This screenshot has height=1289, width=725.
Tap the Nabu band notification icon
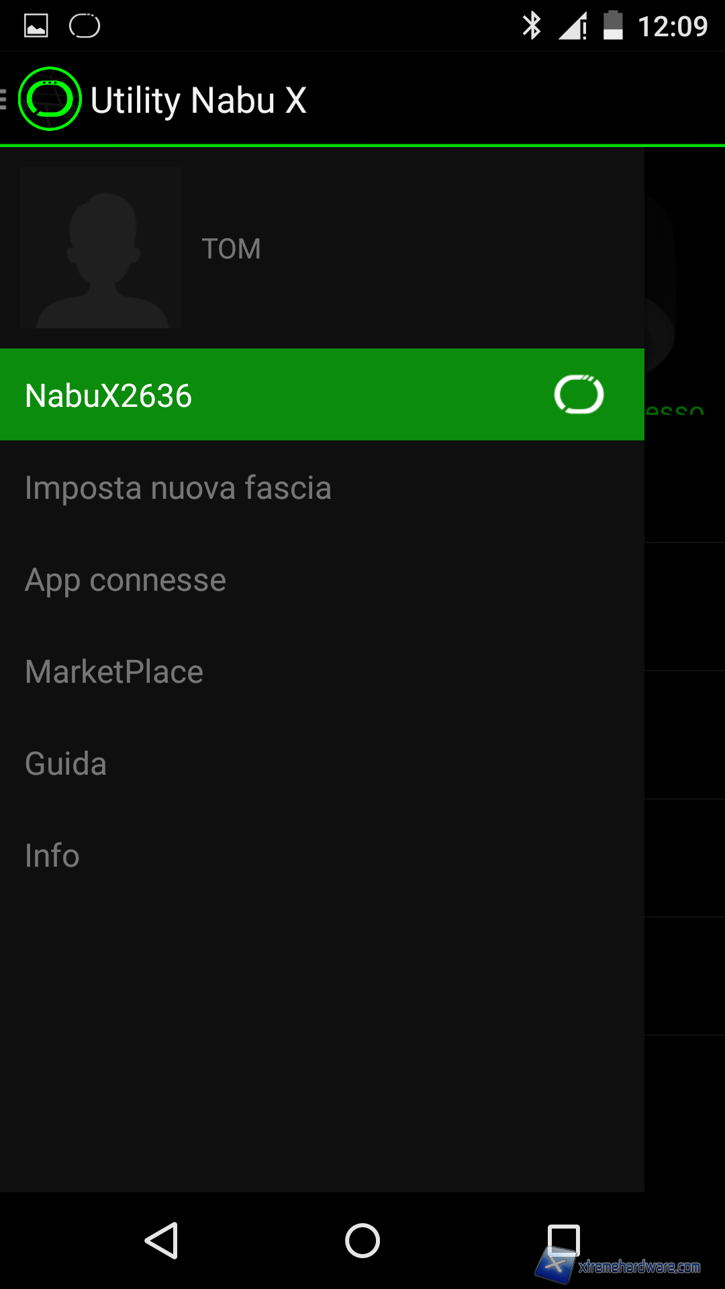click(x=85, y=26)
